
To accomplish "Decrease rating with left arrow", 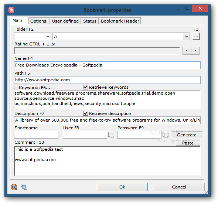I will (x=187, y=51).
